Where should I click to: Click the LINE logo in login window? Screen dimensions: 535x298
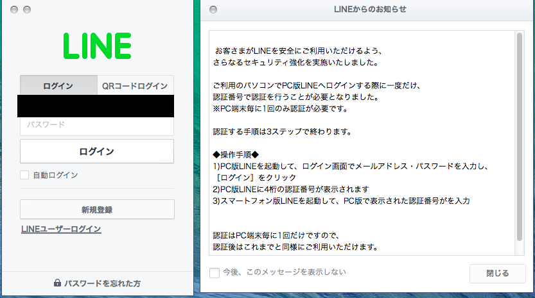[x=97, y=46]
